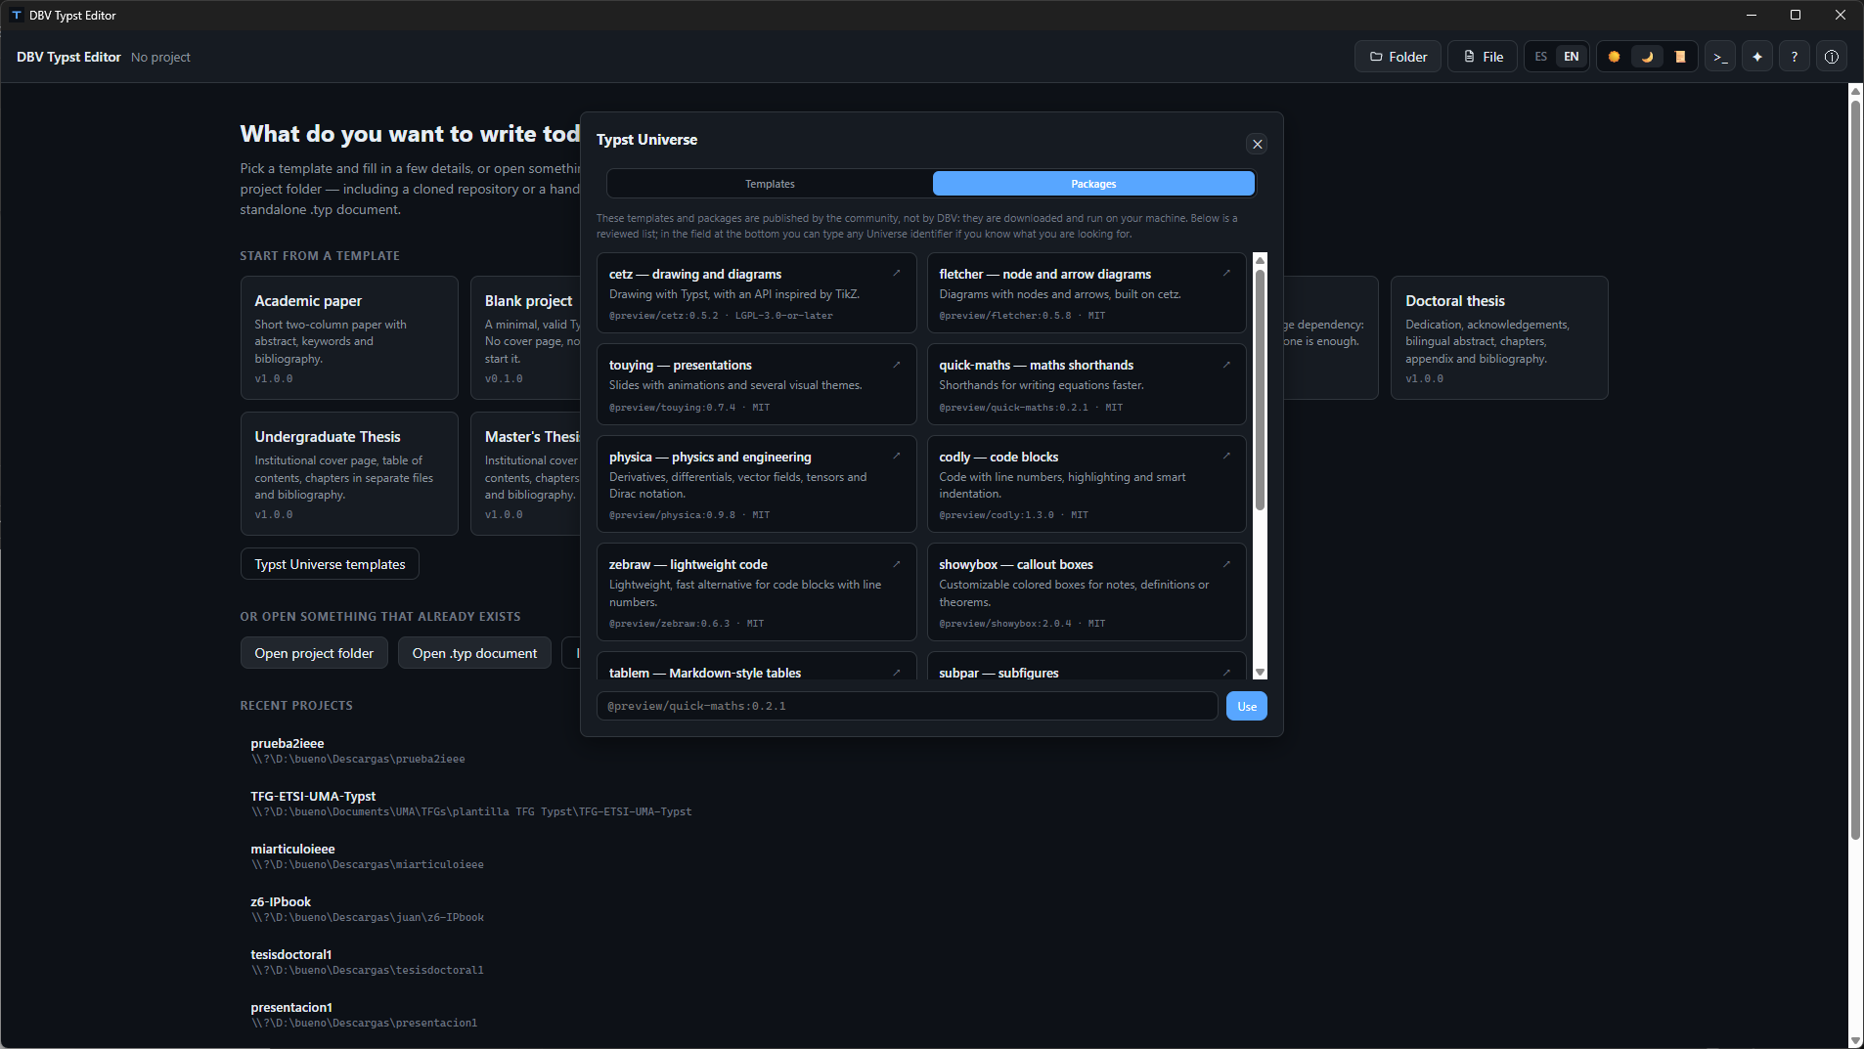The width and height of the screenshot is (1864, 1049).
Task: Click the package list scroll-up arrow
Action: (x=1260, y=260)
